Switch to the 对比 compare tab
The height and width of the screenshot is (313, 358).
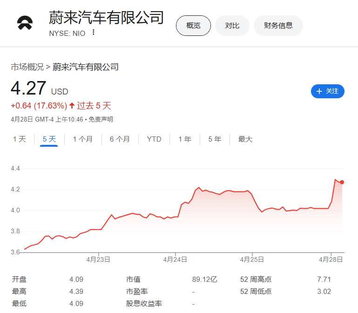pos(232,26)
